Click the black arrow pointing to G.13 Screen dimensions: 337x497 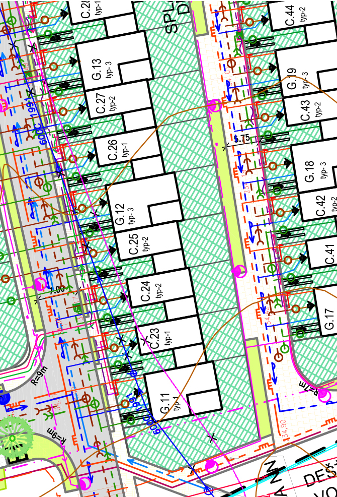coord(74,60)
